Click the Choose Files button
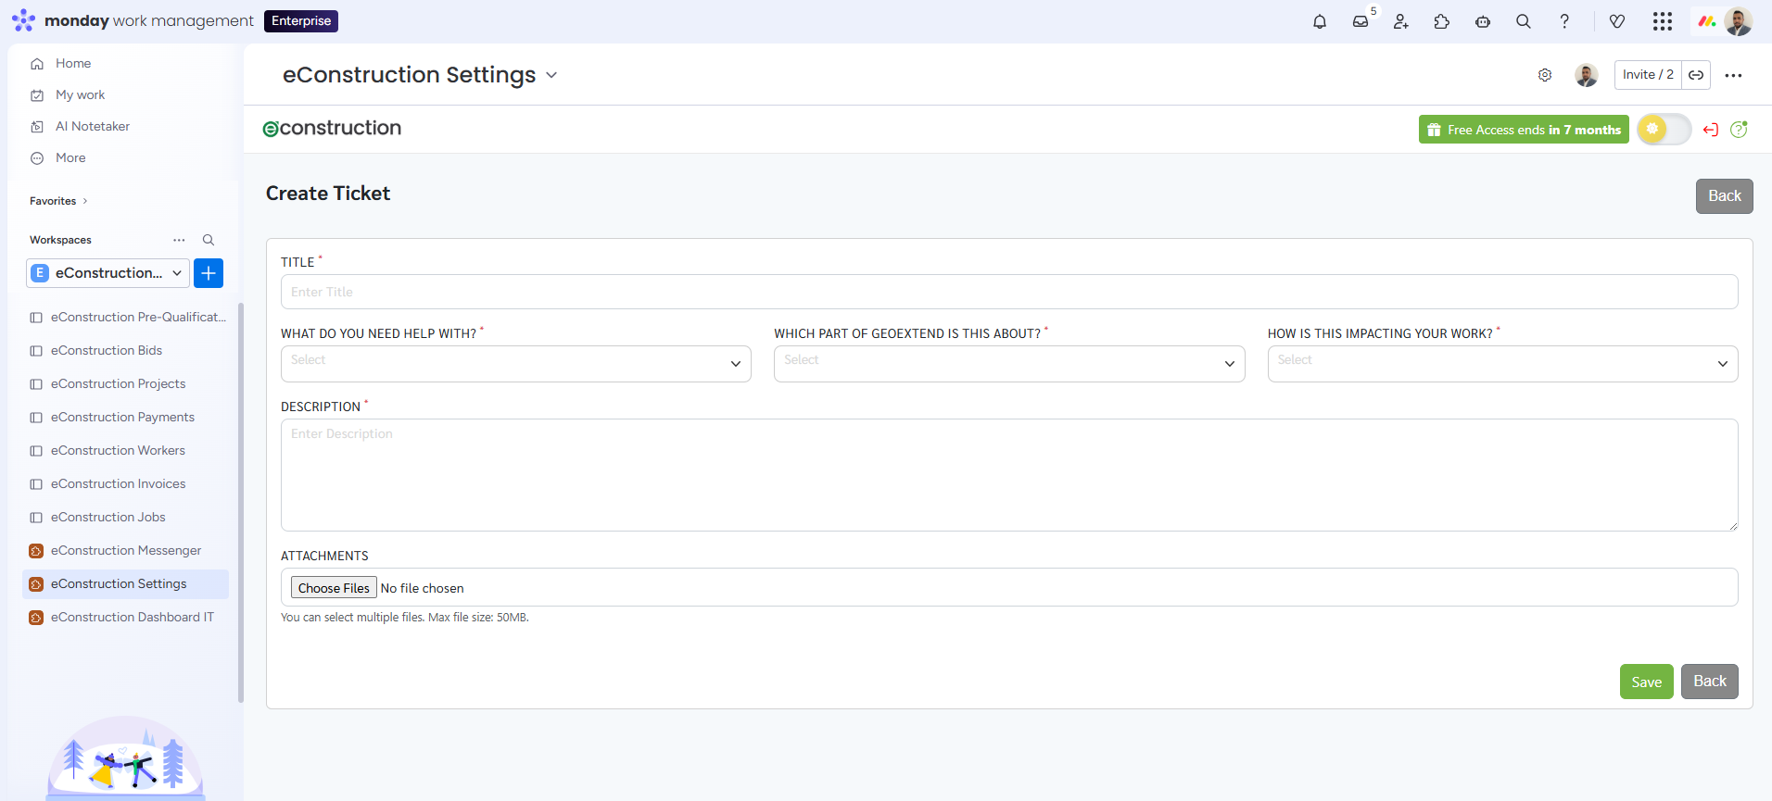 pos(334,588)
